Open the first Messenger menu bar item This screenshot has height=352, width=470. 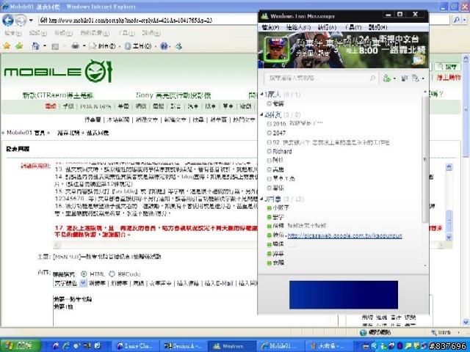270,27
